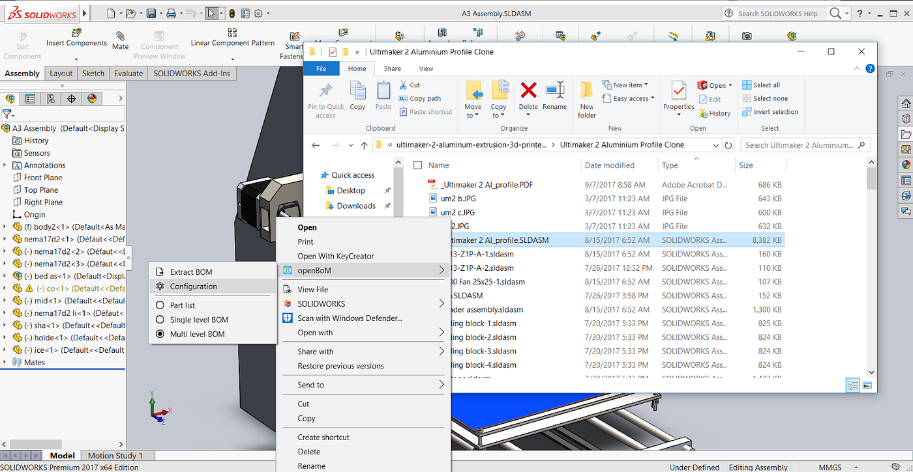This screenshot has height=472, width=913.
Task: Click Explorer up-arrow navigation button
Action: (x=365, y=145)
